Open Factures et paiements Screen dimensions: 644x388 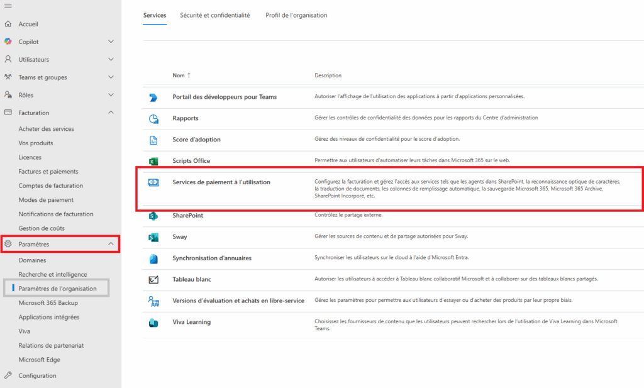pyautogui.click(x=48, y=171)
